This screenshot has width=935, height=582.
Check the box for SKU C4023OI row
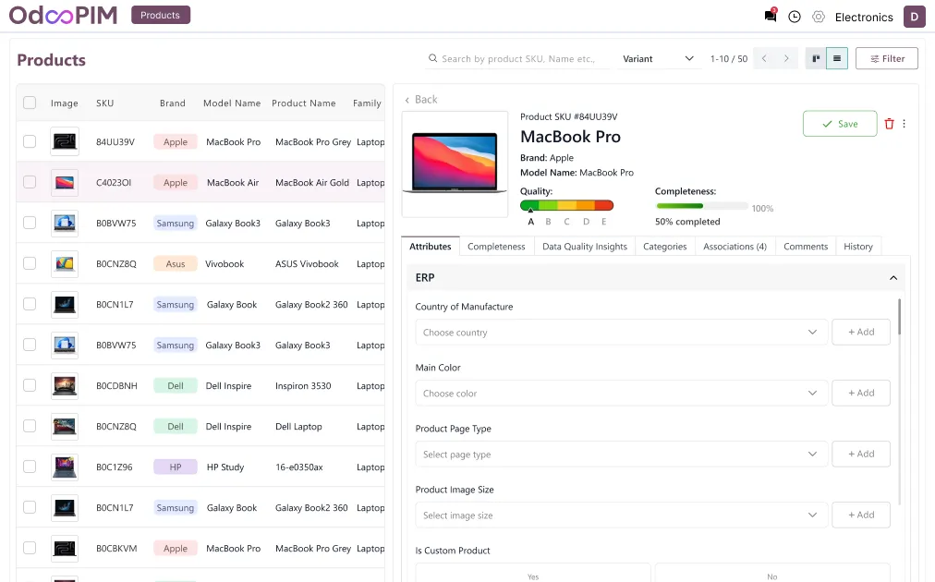click(30, 183)
